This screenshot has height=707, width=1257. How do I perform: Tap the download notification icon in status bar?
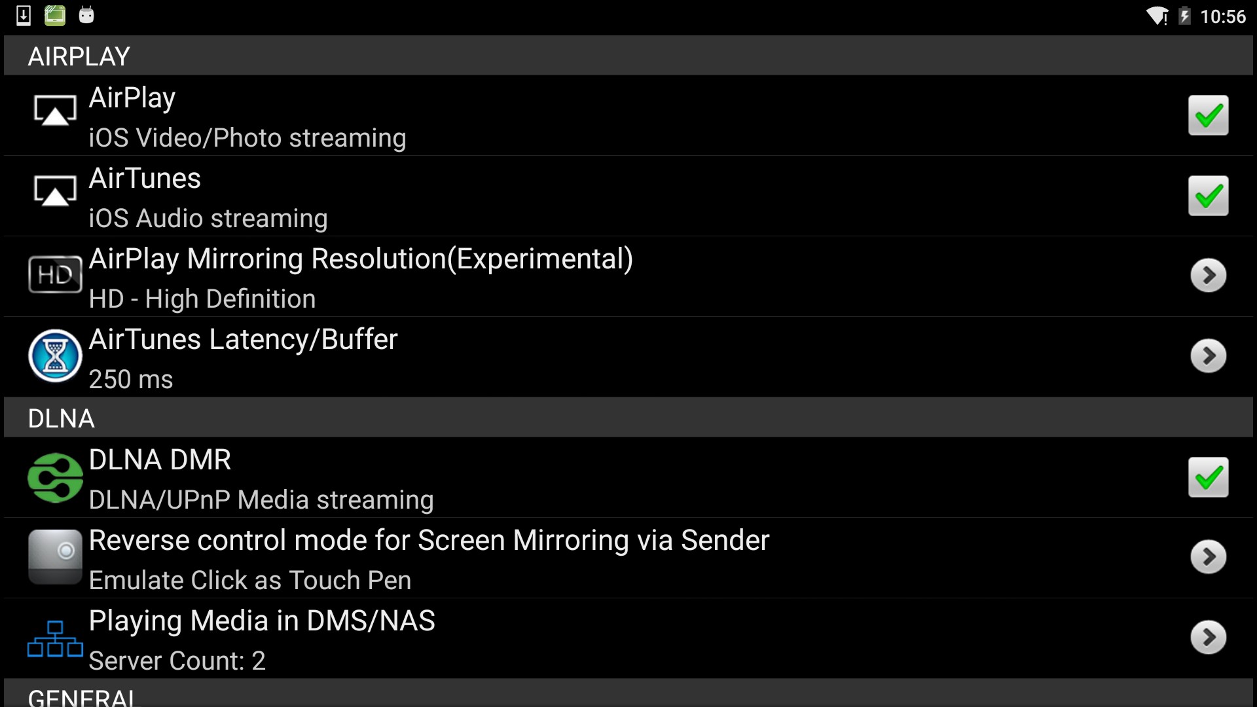click(x=24, y=16)
